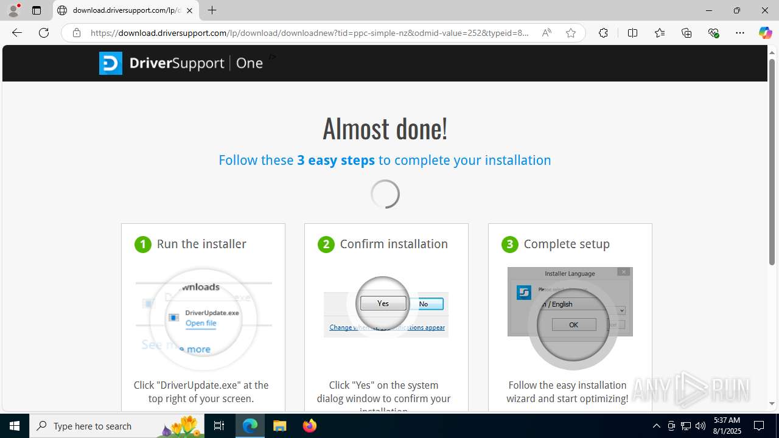The image size is (779, 438).
Task: Select the download.driversupport.com tab
Action: [x=126, y=10]
